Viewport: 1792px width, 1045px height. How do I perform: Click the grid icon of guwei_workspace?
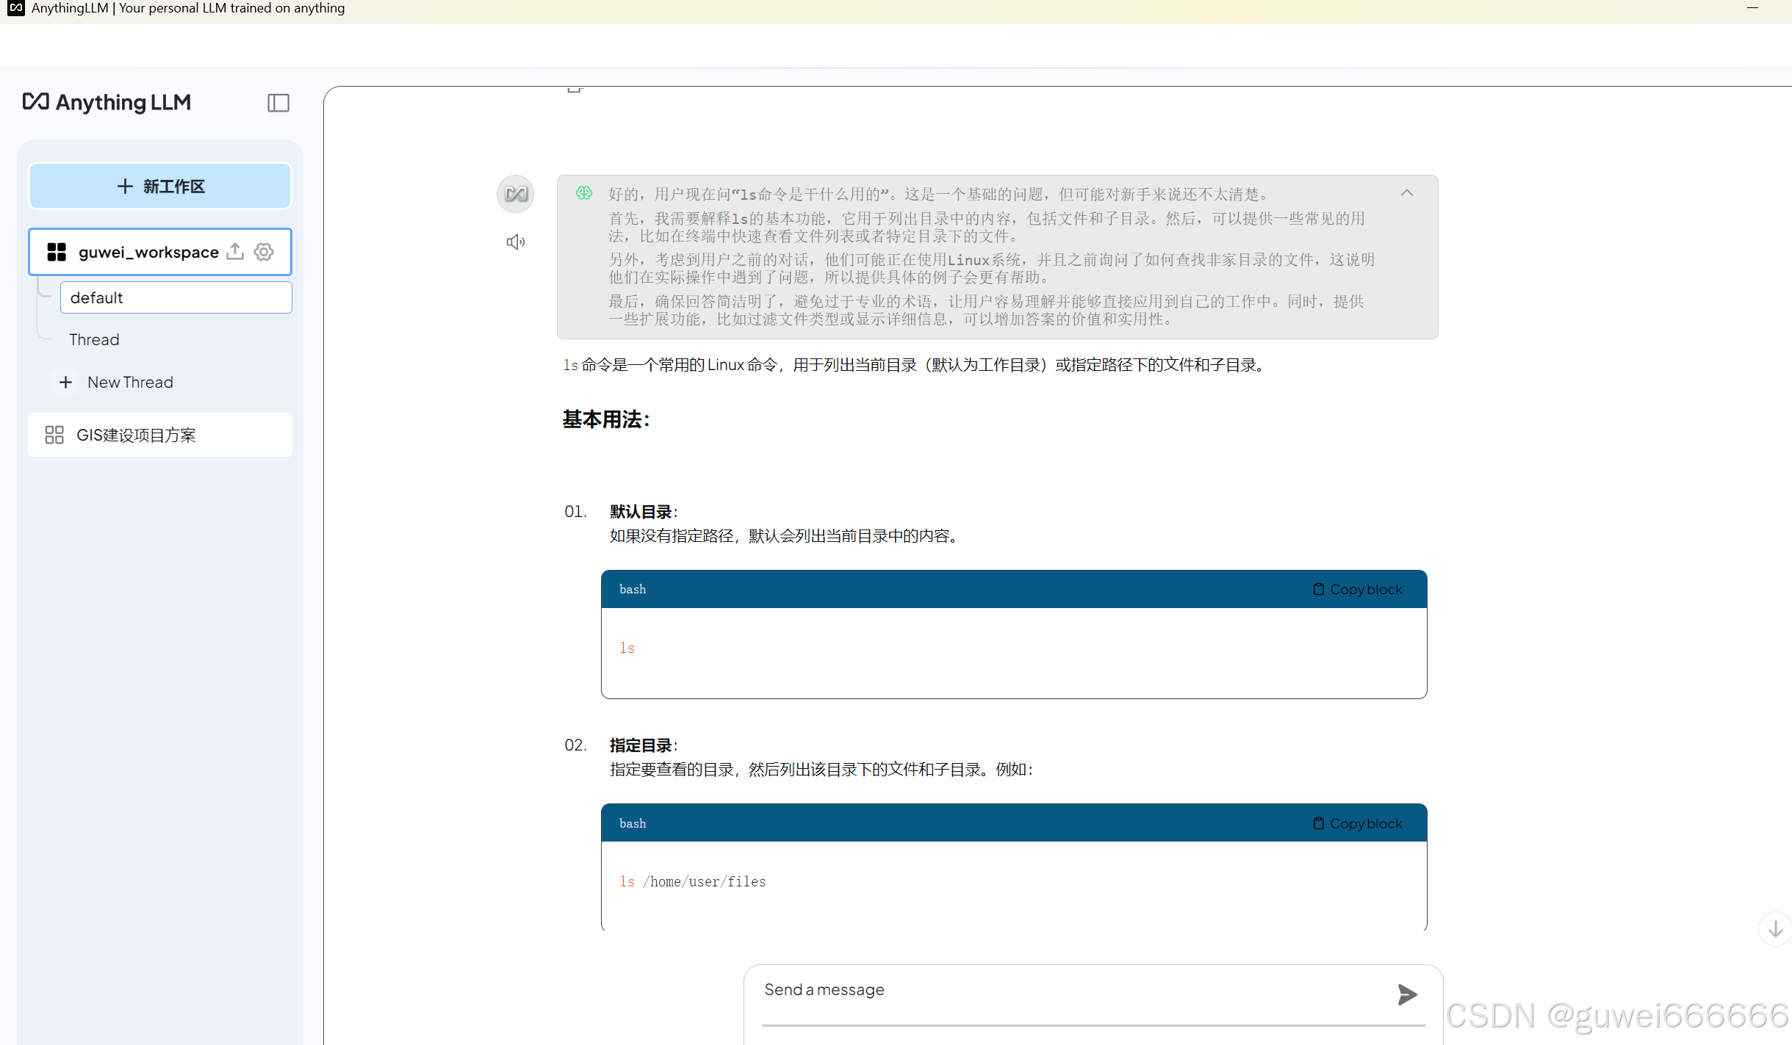coord(57,252)
